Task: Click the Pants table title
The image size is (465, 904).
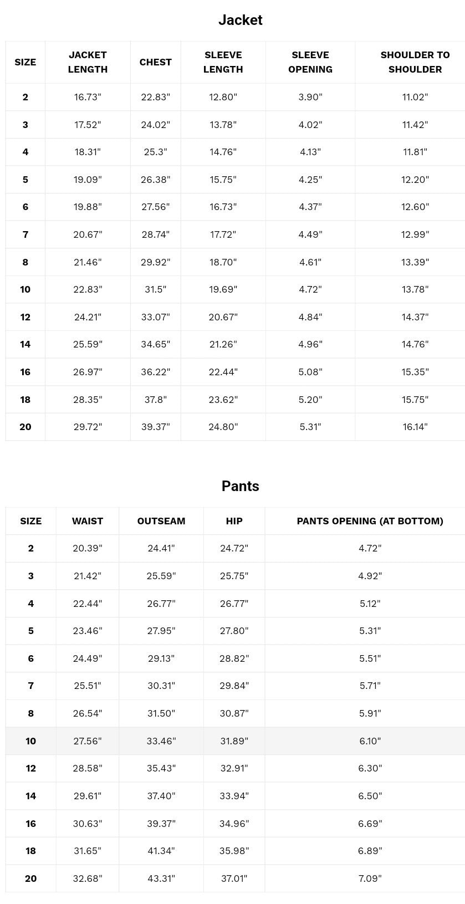Action: click(240, 486)
